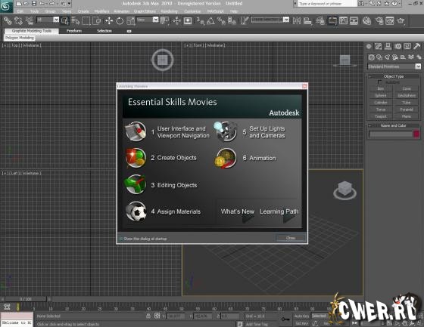Click the Mirror tool icon
This screenshot has height=327, width=424.
[x=297, y=21]
